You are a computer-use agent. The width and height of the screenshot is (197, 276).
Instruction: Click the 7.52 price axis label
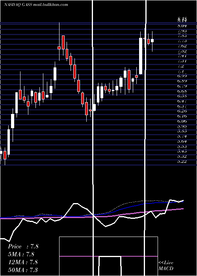182,51
